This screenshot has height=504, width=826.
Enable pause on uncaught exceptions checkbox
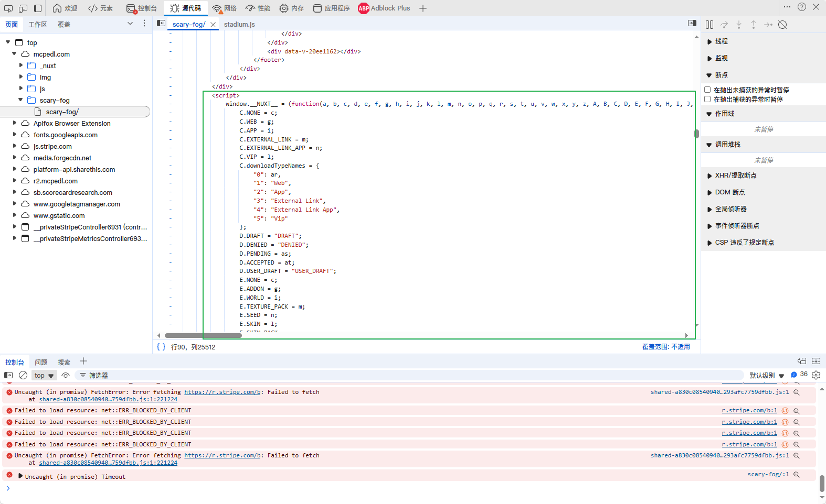click(707, 90)
